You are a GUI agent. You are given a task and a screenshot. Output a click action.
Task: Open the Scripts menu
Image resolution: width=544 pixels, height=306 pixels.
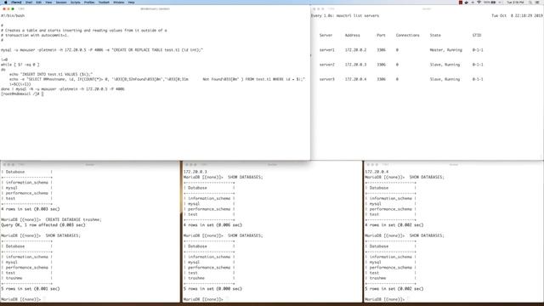[76, 2]
